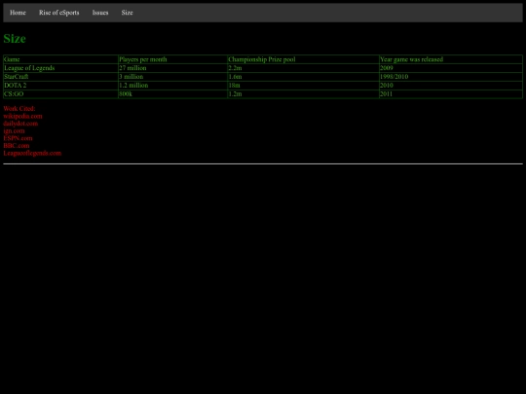
Task: Select the 1998/2010 year cell
Action: (451, 77)
